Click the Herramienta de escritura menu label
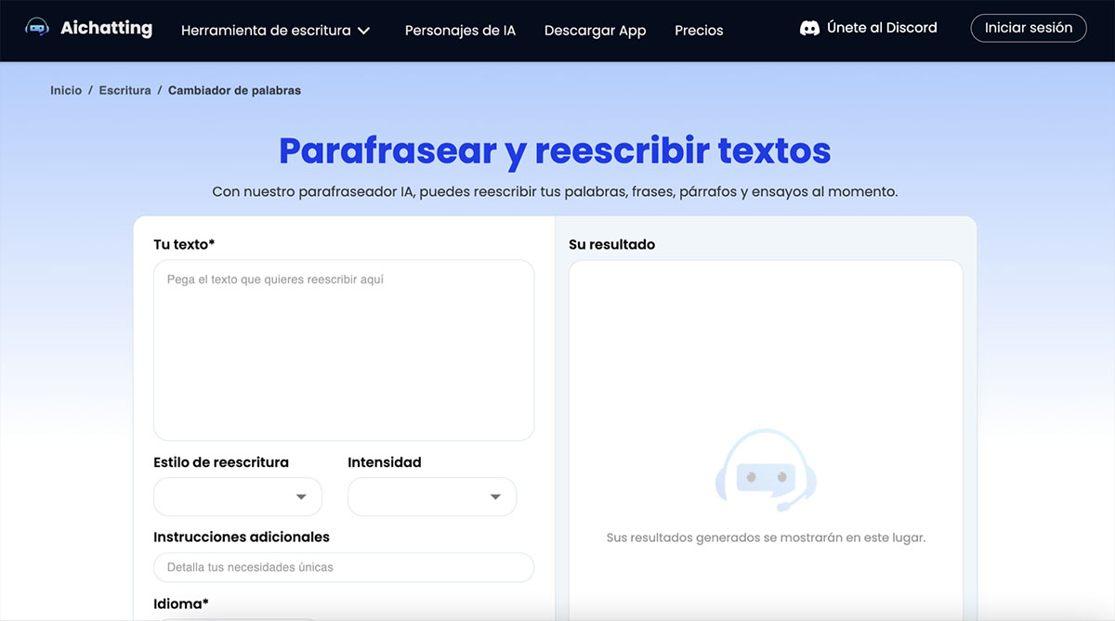 266,31
